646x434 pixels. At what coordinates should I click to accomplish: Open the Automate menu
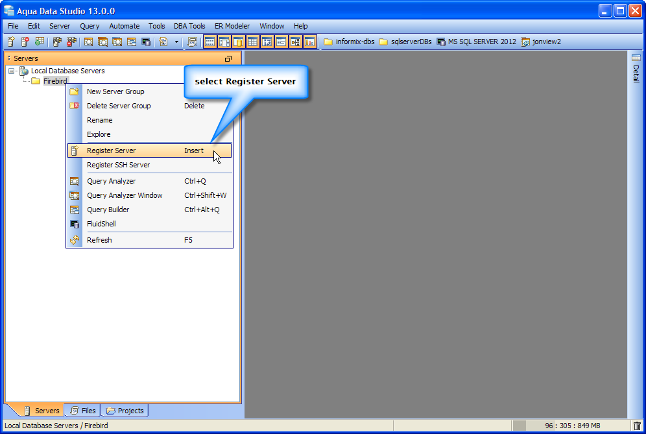tap(125, 26)
